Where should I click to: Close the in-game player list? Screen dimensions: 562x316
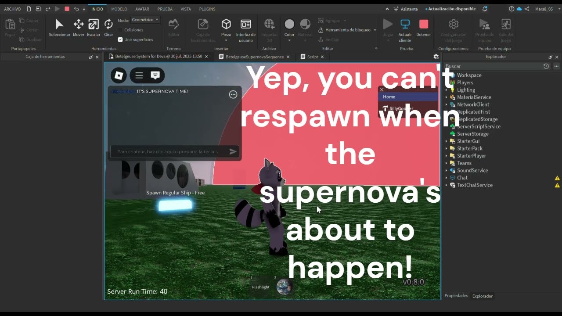[382, 90]
